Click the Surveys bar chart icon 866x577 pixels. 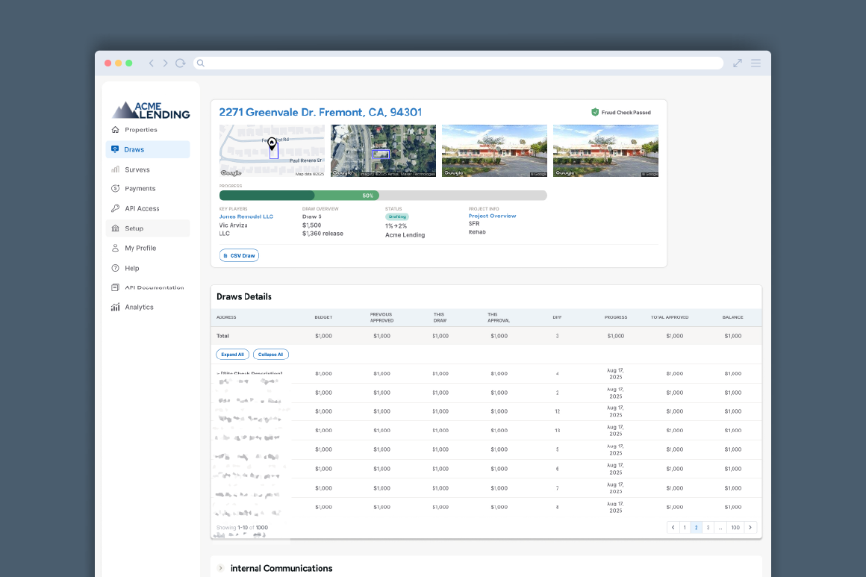pos(116,169)
